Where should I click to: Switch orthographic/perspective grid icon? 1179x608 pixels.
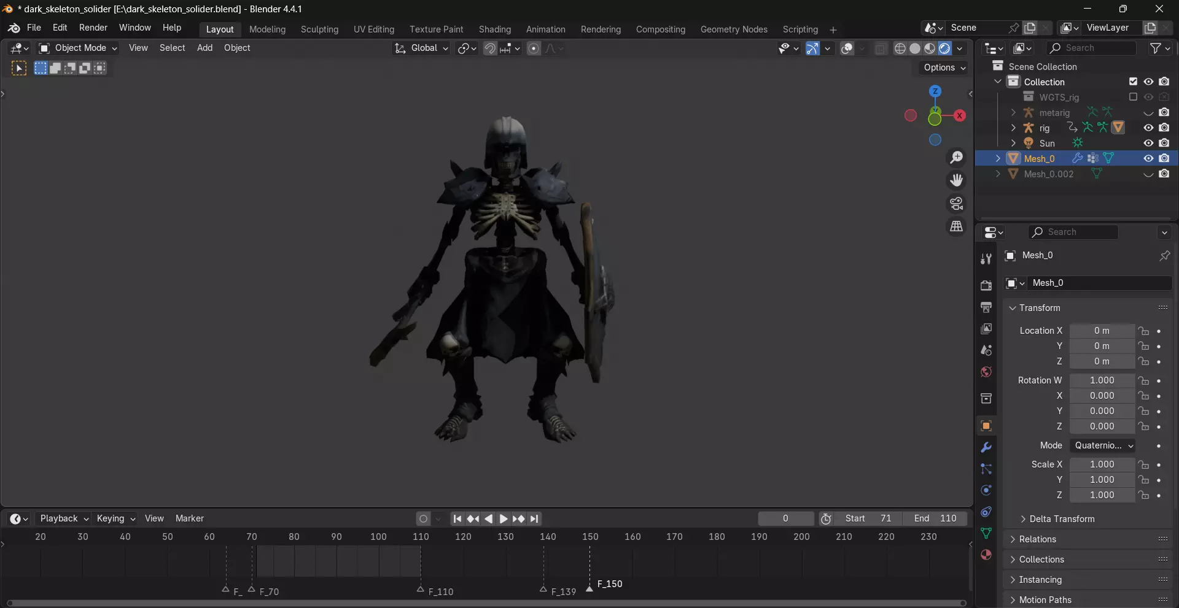pos(956,227)
